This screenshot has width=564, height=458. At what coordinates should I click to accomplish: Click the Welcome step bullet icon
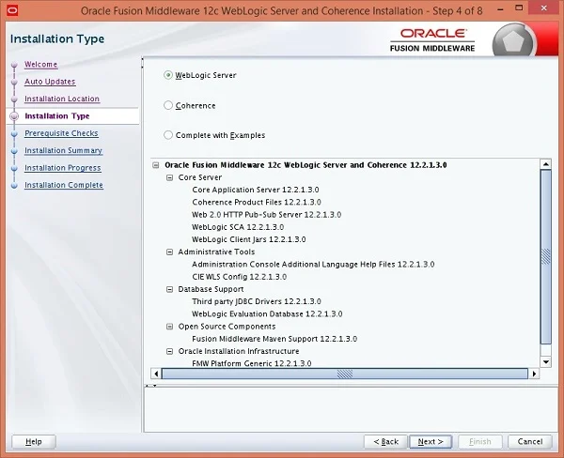pos(14,65)
